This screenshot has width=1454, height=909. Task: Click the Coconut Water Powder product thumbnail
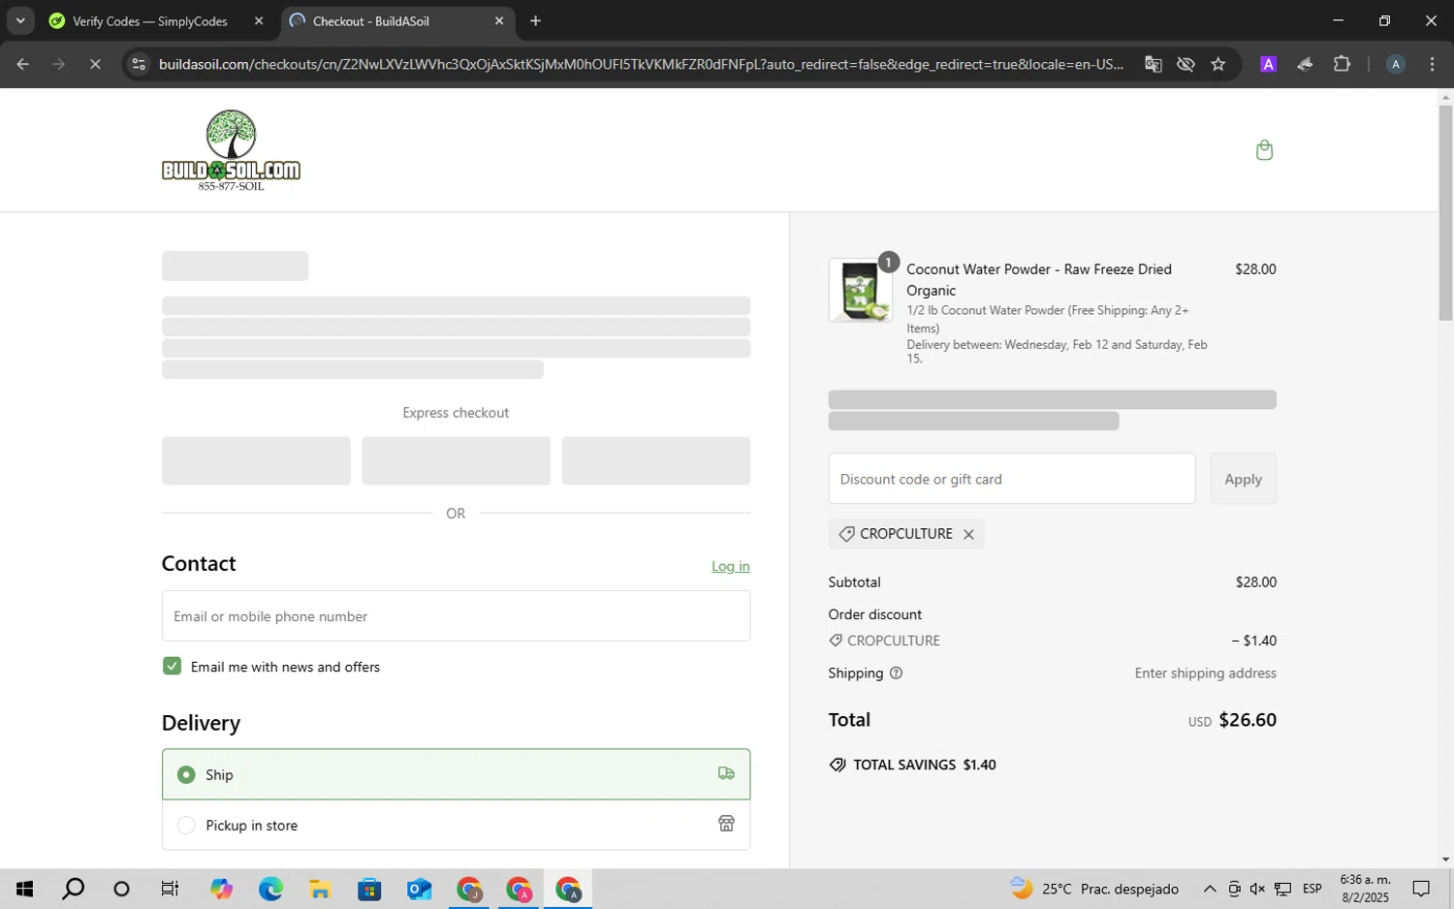pyautogui.click(x=860, y=290)
